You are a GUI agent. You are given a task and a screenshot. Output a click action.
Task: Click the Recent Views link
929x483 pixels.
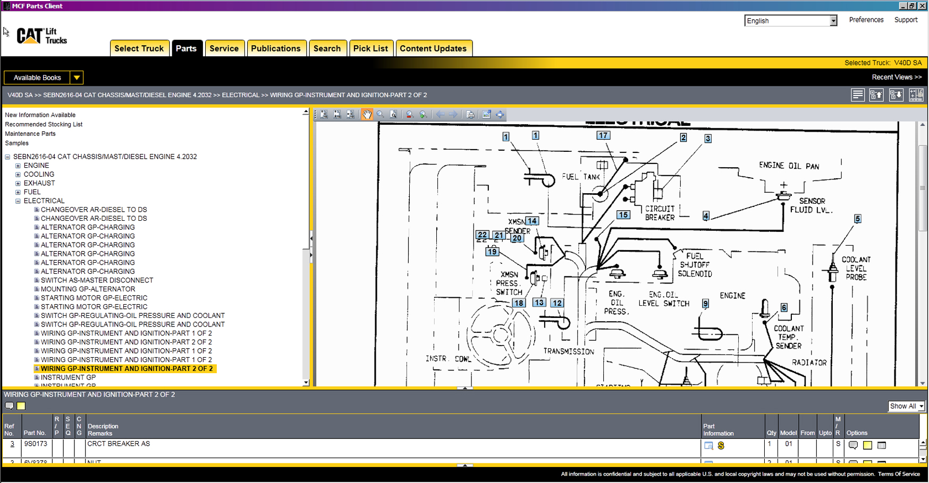[897, 77]
